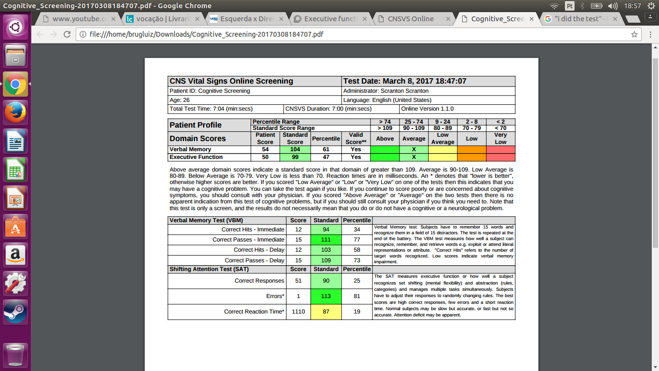The image size is (659, 371).
Task: Reload the PDF page
Action: point(67,34)
